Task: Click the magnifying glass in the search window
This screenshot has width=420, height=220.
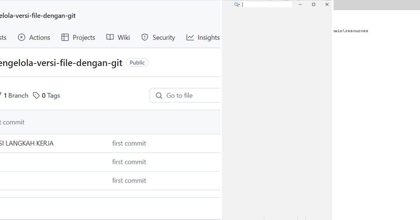Action: pyautogui.click(x=236, y=4)
